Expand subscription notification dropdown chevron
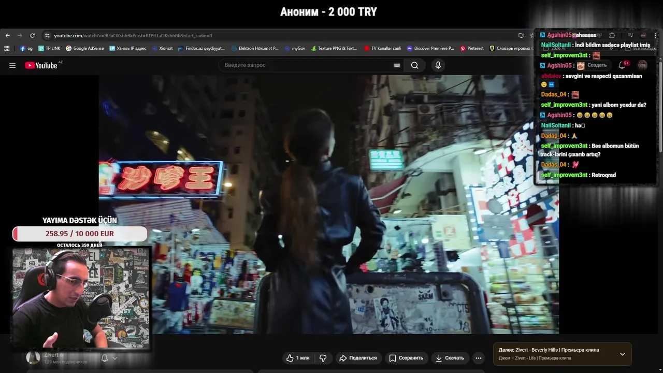 (115, 358)
